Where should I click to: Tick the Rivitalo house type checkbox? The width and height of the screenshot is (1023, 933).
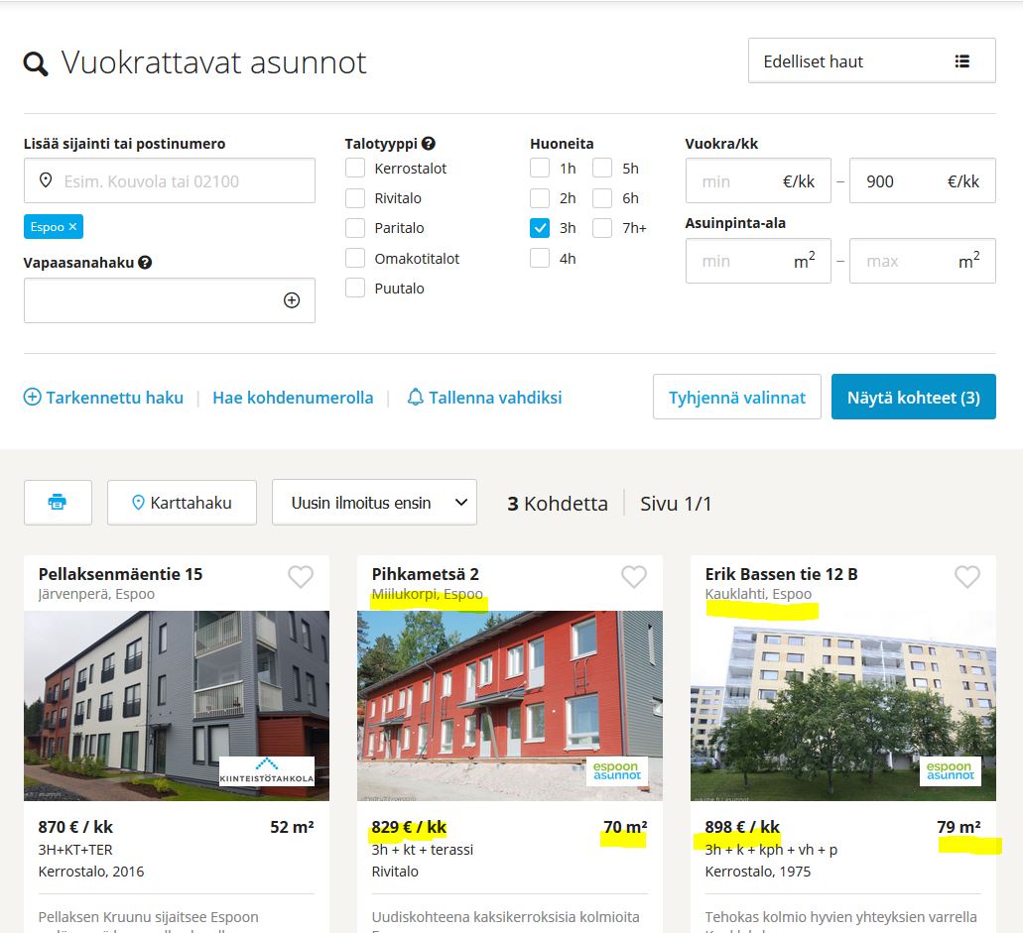(355, 198)
